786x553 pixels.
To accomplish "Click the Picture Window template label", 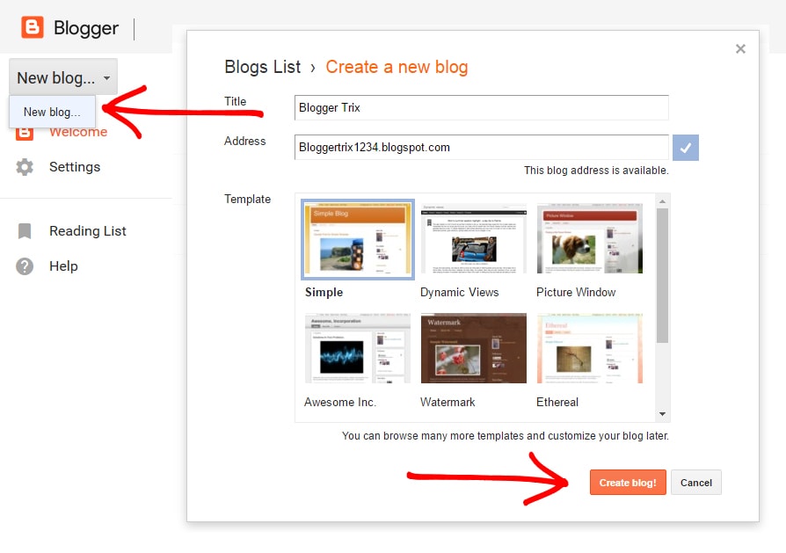I will tap(576, 292).
